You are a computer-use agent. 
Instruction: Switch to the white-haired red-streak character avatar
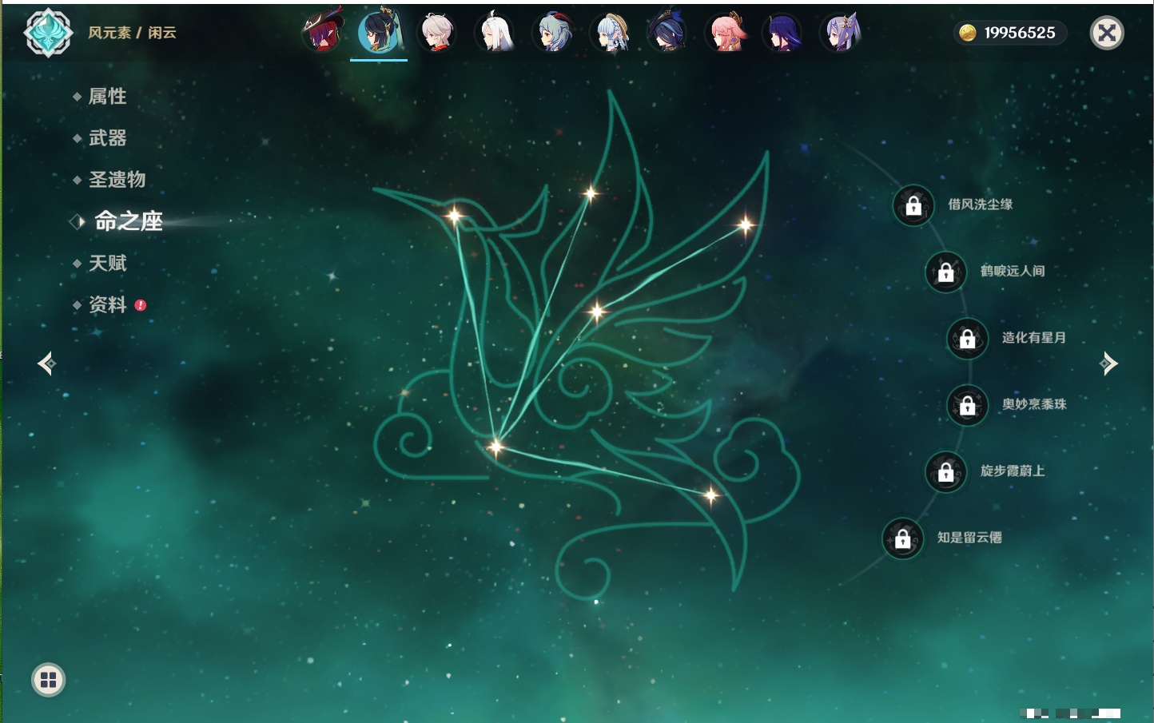(437, 33)
